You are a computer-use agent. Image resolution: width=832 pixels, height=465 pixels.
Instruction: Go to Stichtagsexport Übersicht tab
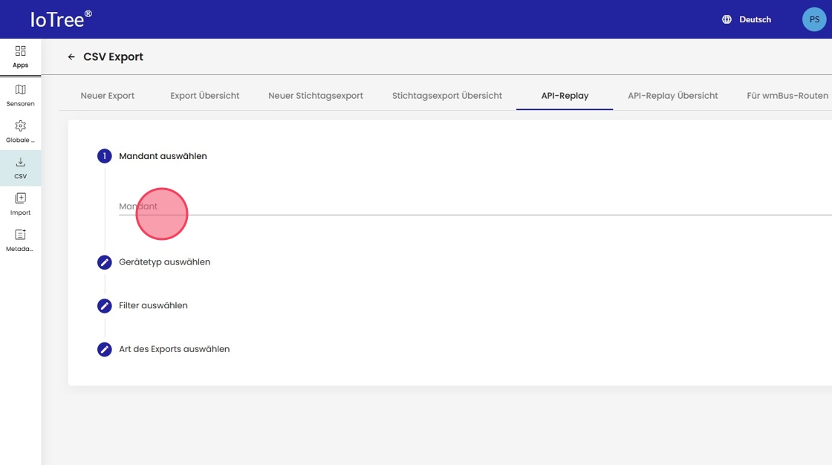tap(447, 96)
